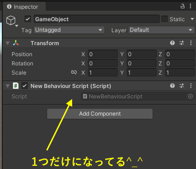Click the Rotation label

click(x=22, y=64)
